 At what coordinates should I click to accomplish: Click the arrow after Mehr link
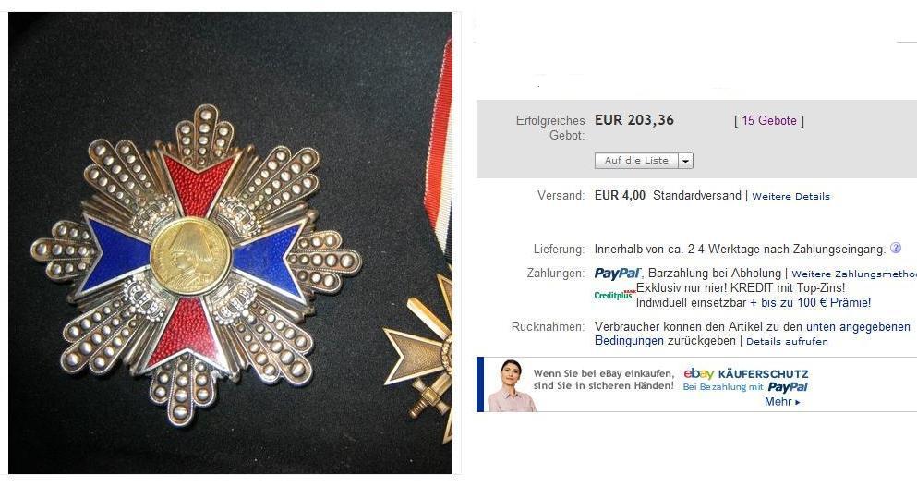pyautogui.click(x=797, y=403)
